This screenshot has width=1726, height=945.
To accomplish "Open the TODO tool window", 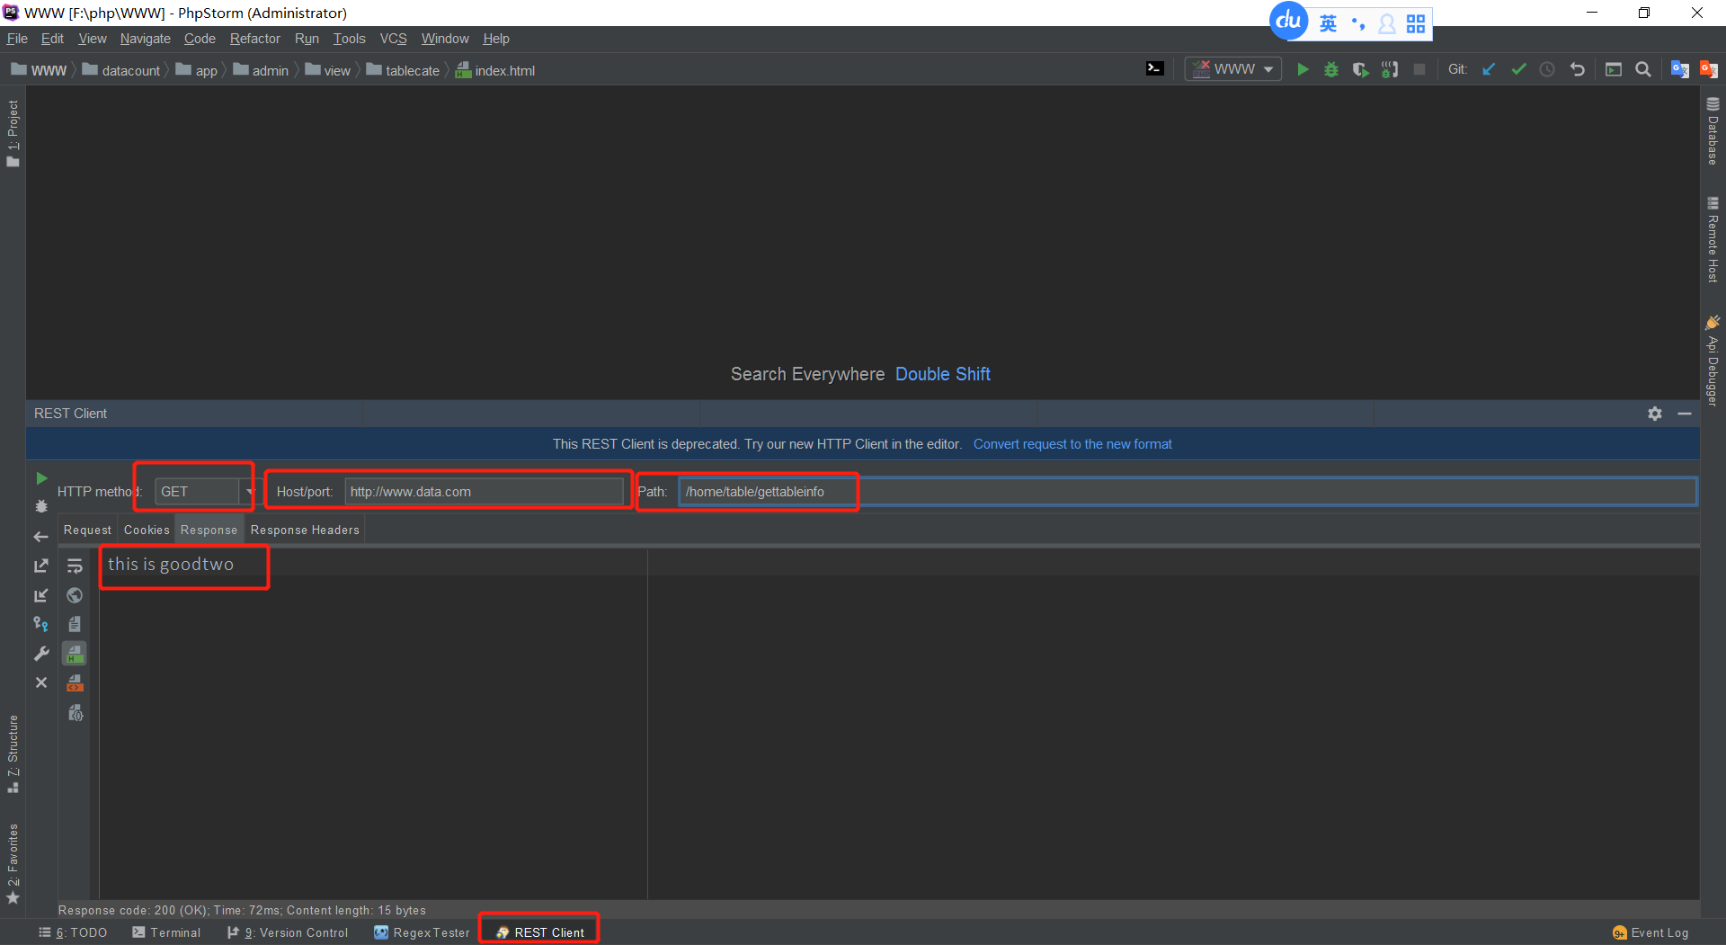I will click(73, 932).
